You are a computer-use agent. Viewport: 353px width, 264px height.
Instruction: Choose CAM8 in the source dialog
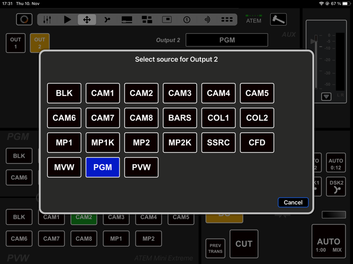[x=141, y=118]
